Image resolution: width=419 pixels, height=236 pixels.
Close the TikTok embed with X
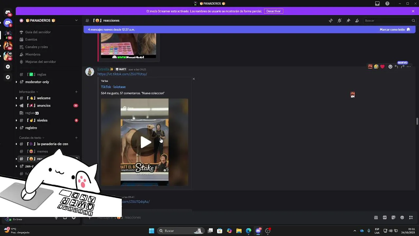click(x=194, y=79)
